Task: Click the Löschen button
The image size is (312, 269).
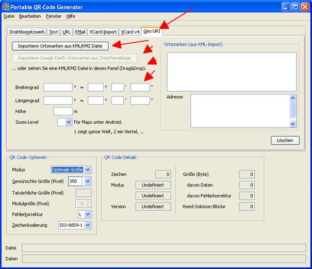Action: (285, 140)
